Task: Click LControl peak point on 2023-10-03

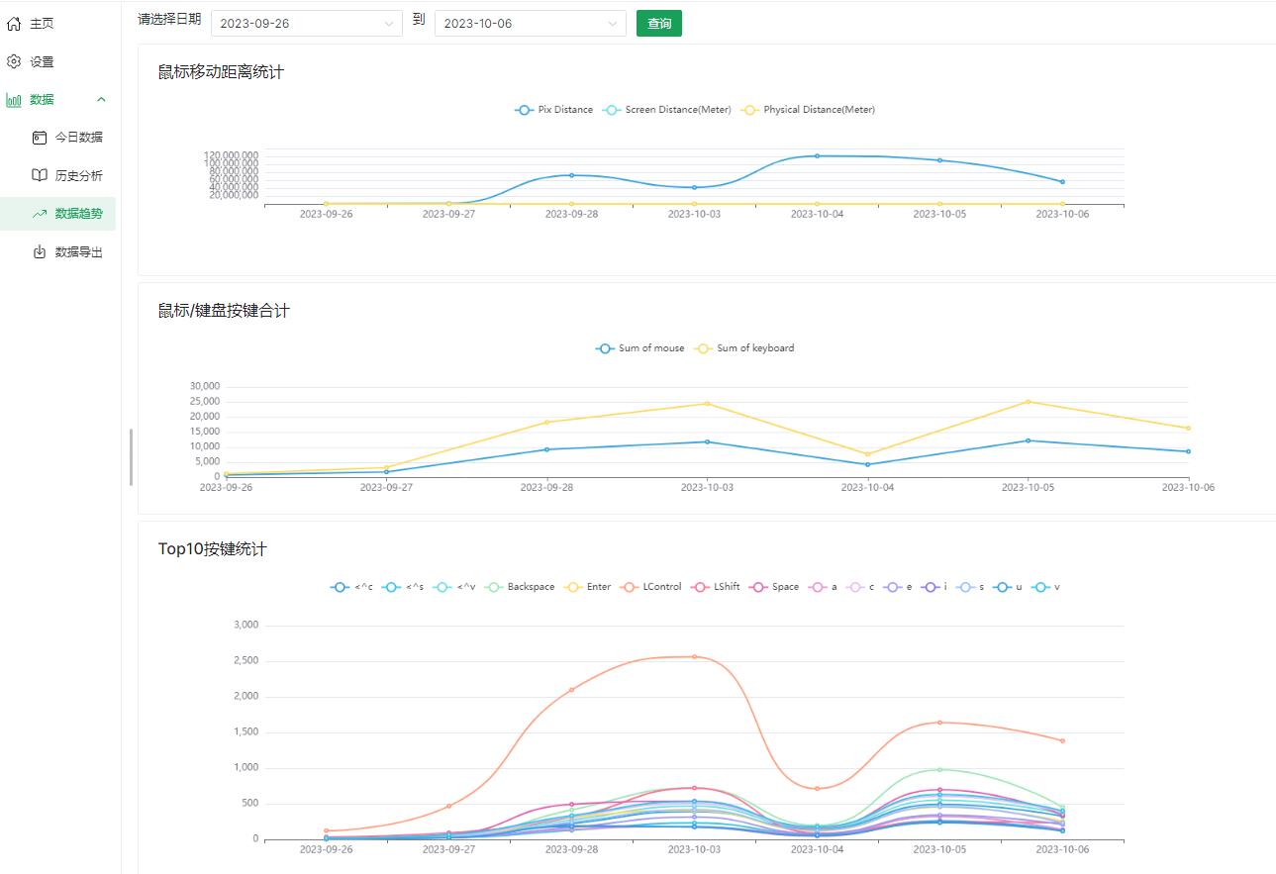Action: click(x=694, y=656)
